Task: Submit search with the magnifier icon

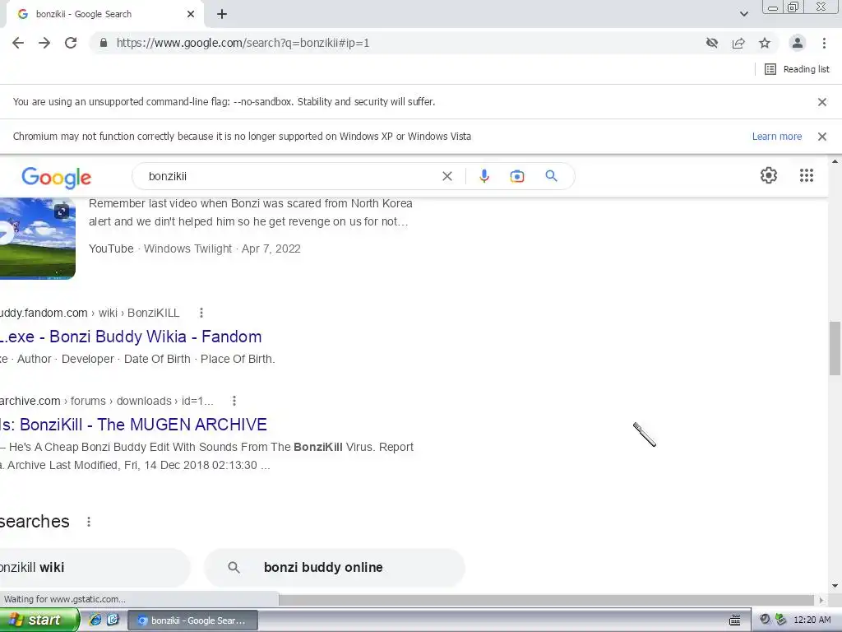Action: [x=551, y=176]
